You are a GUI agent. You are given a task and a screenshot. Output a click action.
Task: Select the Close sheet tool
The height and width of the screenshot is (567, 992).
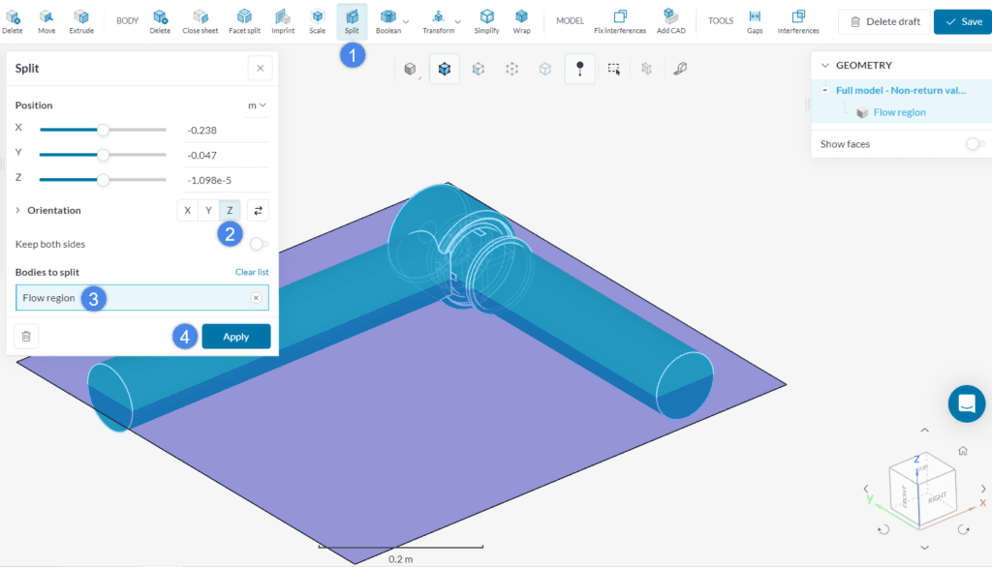(201, 19)
